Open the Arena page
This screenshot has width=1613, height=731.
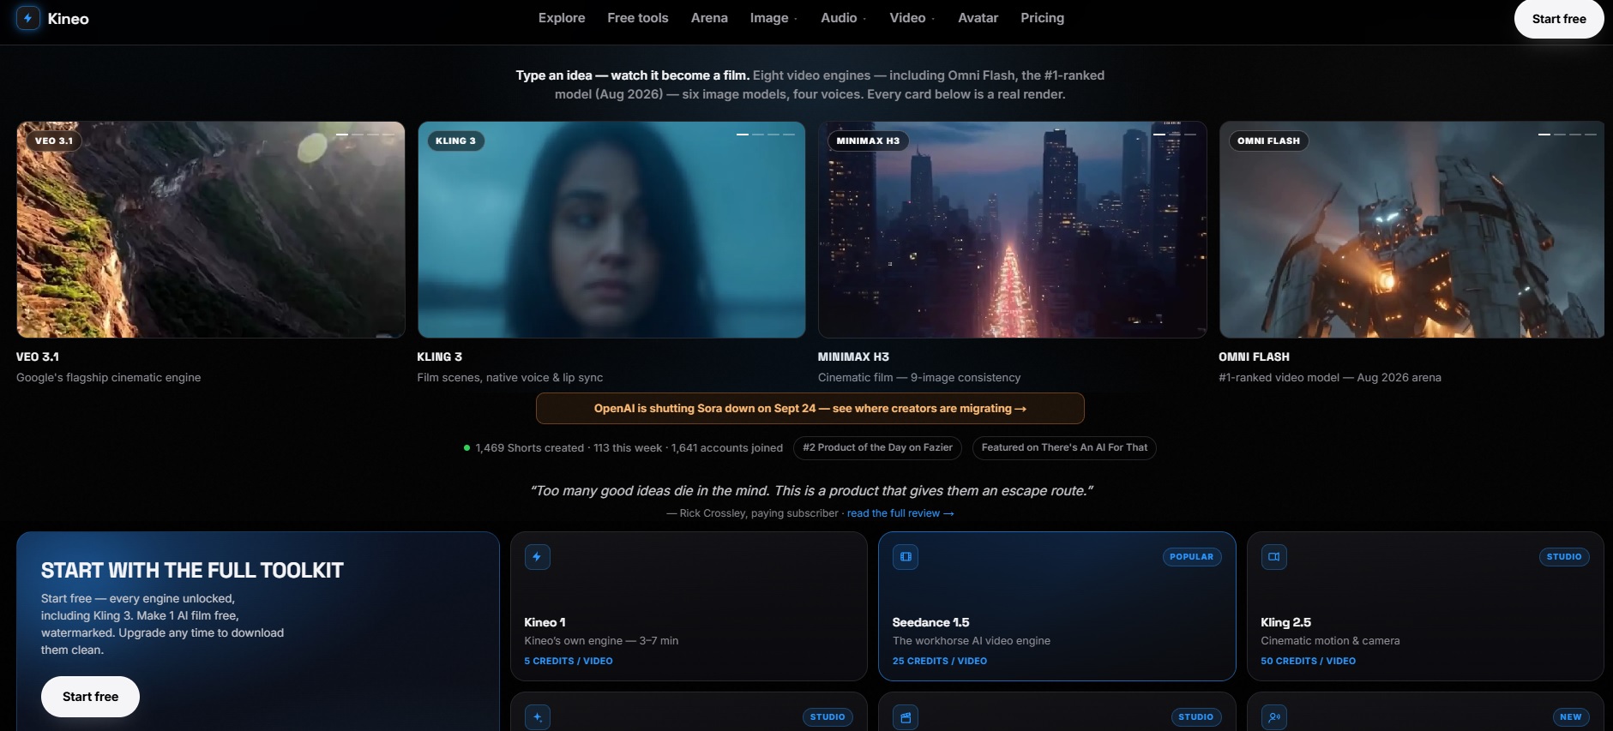pyautogui.click(x=709, y=18)
